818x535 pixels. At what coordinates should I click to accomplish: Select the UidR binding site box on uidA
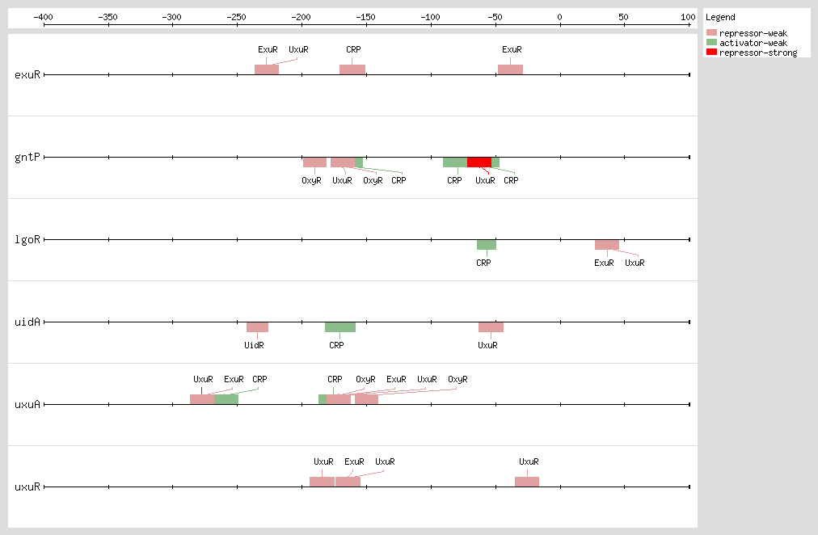click(257, 327)
